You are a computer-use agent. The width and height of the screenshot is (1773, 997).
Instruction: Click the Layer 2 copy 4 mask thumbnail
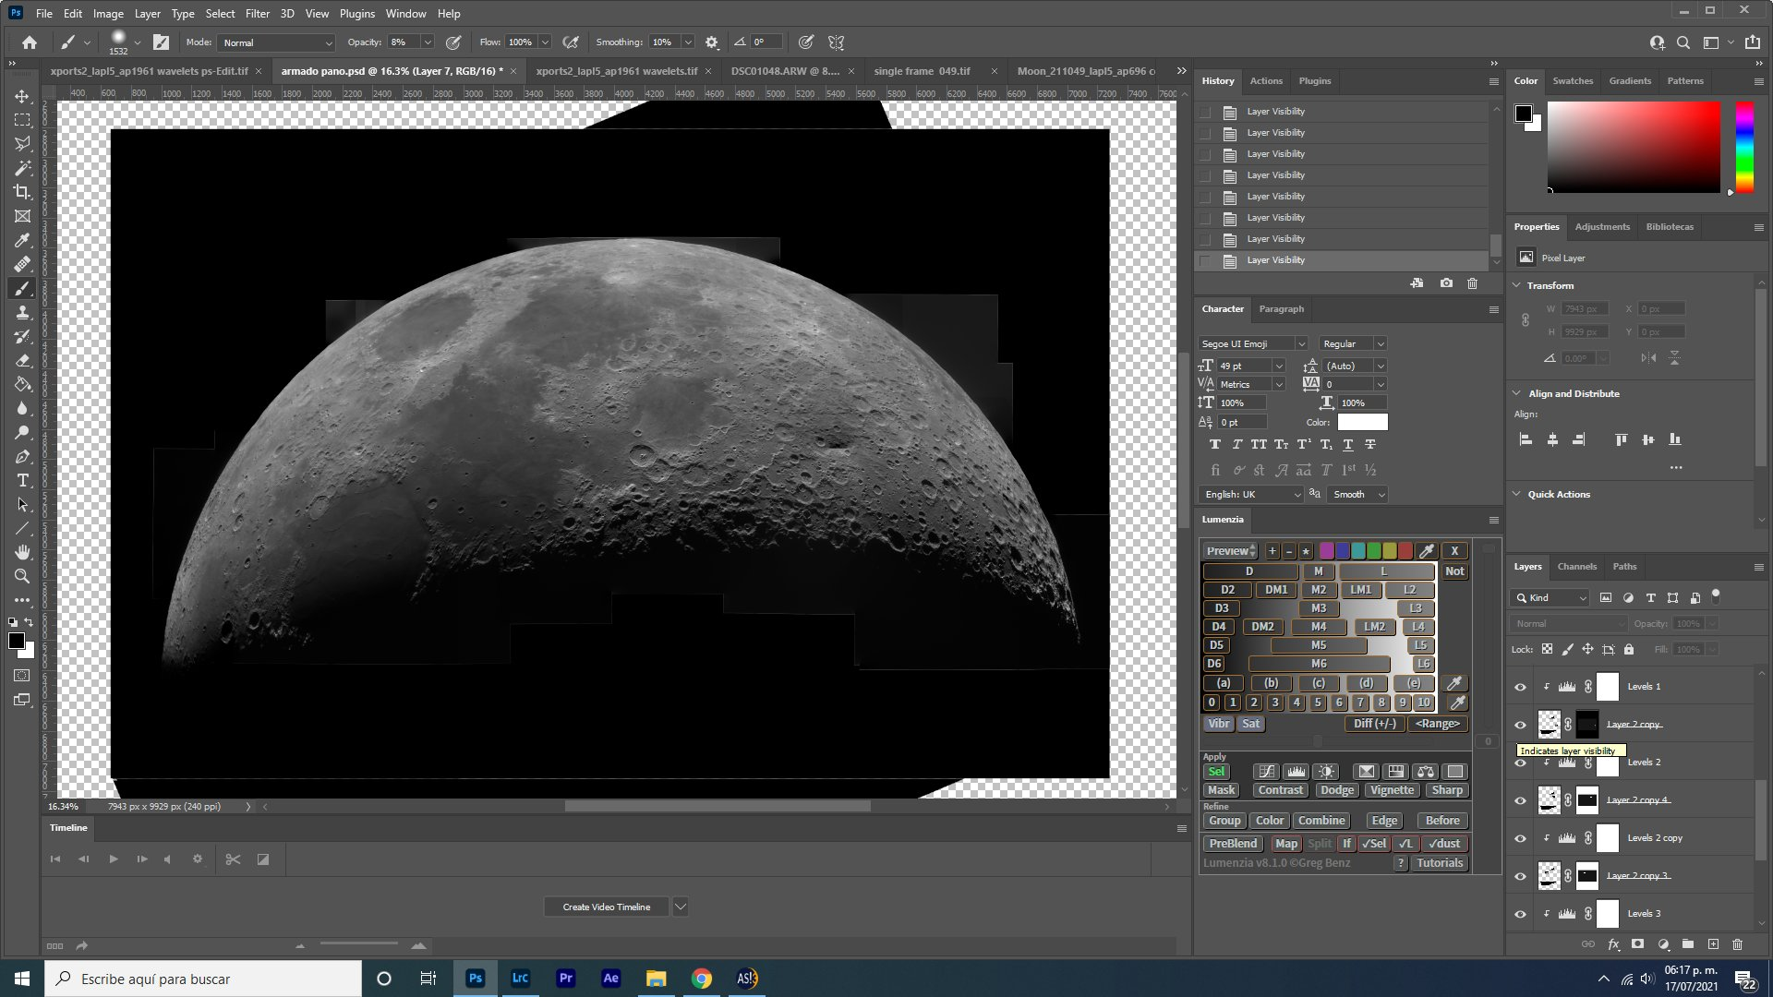click(1586, 800)
